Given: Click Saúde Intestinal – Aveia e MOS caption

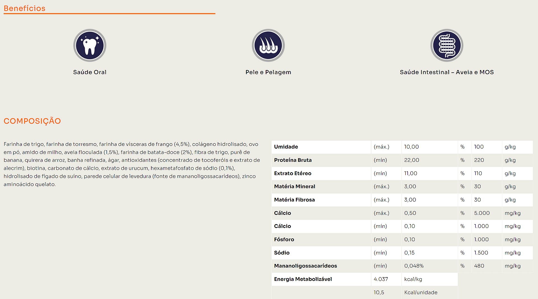Looking at the screenshot, I should [447, 72].
